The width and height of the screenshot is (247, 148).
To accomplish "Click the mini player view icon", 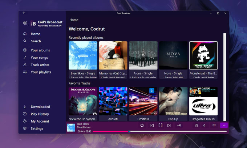I will click(196, 125).
